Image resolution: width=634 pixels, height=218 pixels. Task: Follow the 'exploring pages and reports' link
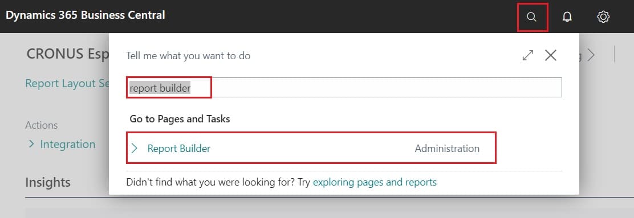click(375, 182)
